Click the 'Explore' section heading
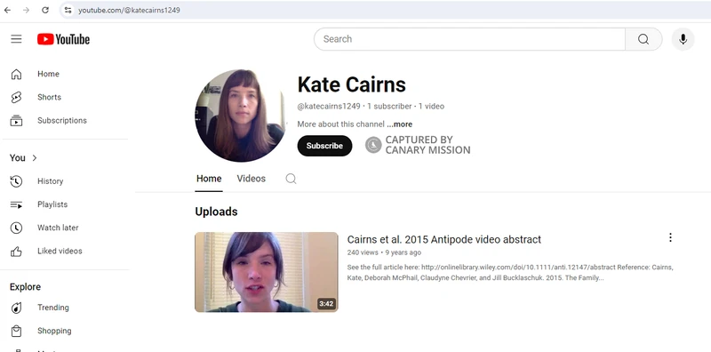This screenshot has width=711, height=352. (26, 287)
